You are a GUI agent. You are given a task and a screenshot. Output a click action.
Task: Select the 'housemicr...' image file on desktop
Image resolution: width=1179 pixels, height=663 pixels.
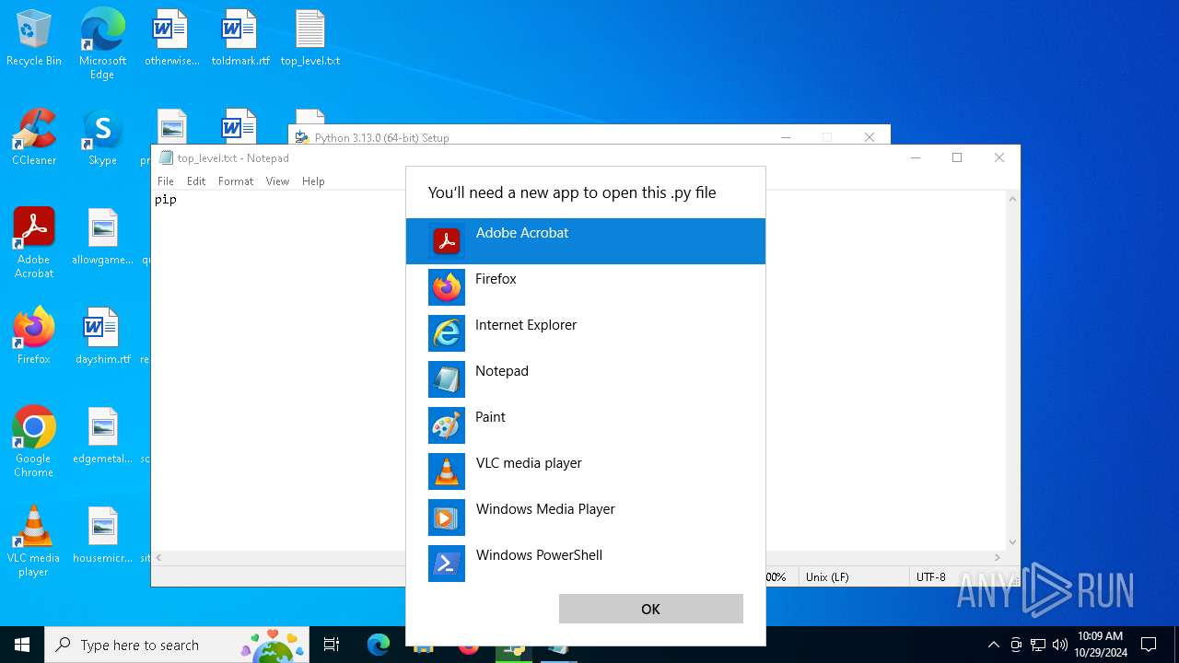[x=102, y=536]
